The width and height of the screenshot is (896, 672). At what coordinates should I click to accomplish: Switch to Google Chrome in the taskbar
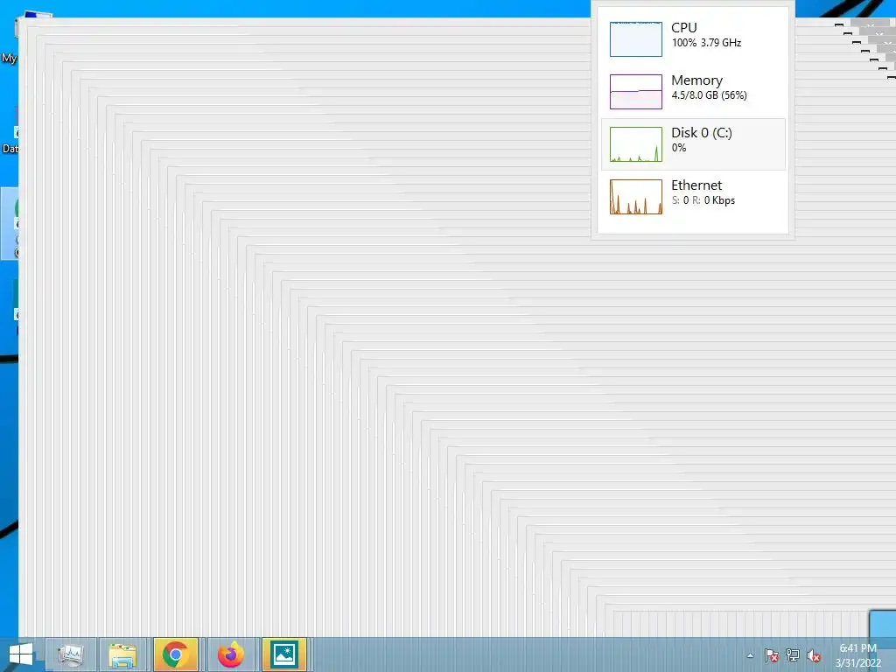(176, 654)
